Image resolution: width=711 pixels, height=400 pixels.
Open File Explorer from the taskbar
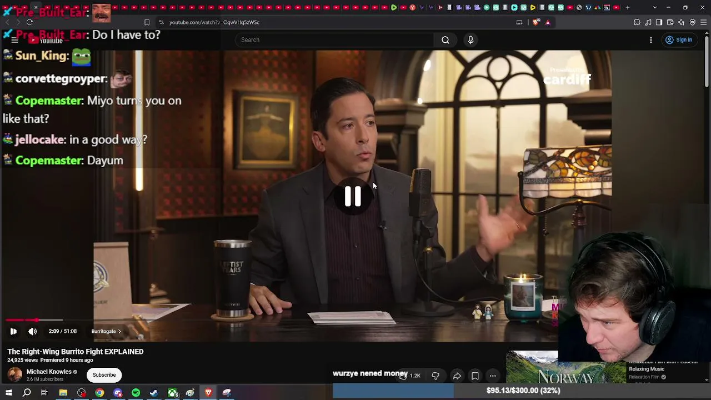(63, 393)
